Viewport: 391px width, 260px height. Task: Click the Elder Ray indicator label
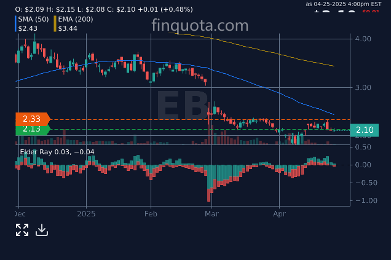click(57, 152)
